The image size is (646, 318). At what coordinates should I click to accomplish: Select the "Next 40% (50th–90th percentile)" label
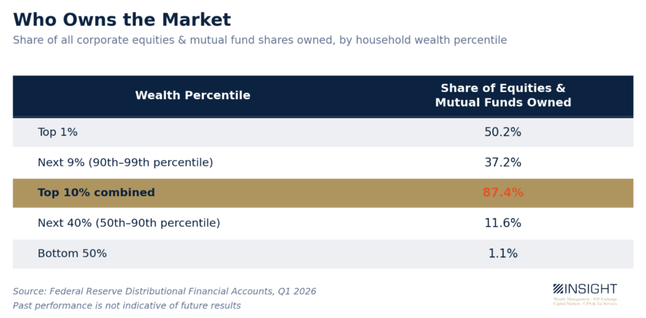click(x=129, y=223)
